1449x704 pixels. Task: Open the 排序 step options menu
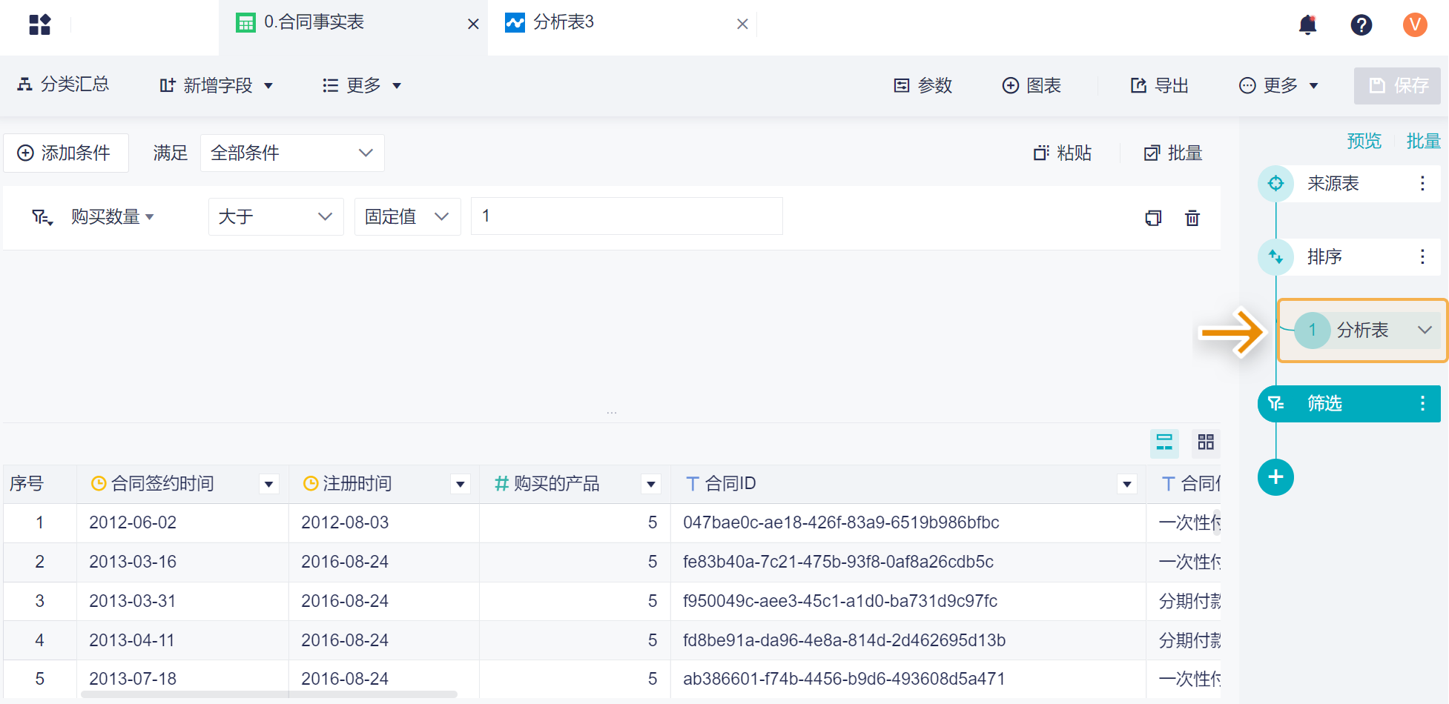tap(1422, 256)
